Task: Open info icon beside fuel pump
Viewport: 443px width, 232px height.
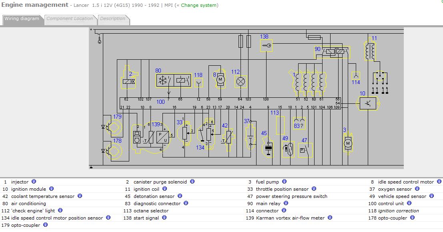Action: tap(285, 182)
